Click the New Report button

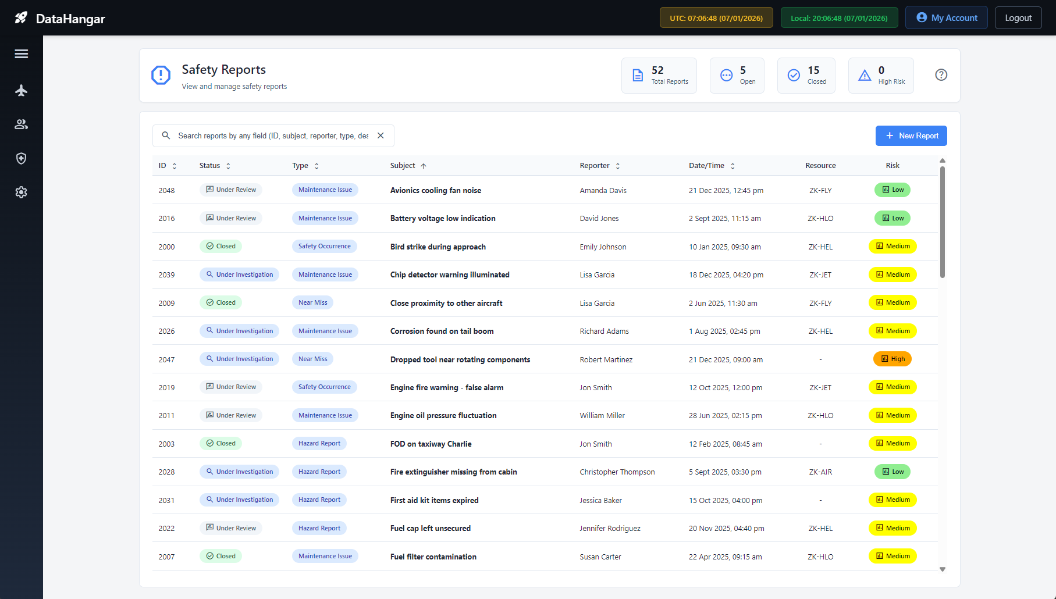click(x=911, y=136)
